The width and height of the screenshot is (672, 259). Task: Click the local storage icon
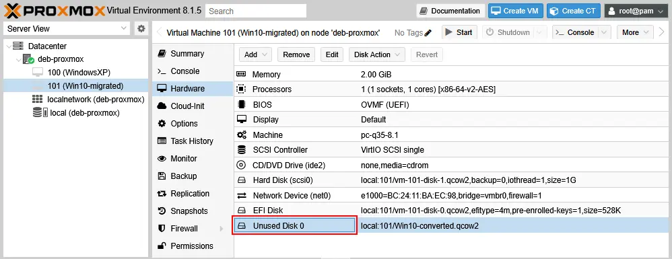[40, 113]
